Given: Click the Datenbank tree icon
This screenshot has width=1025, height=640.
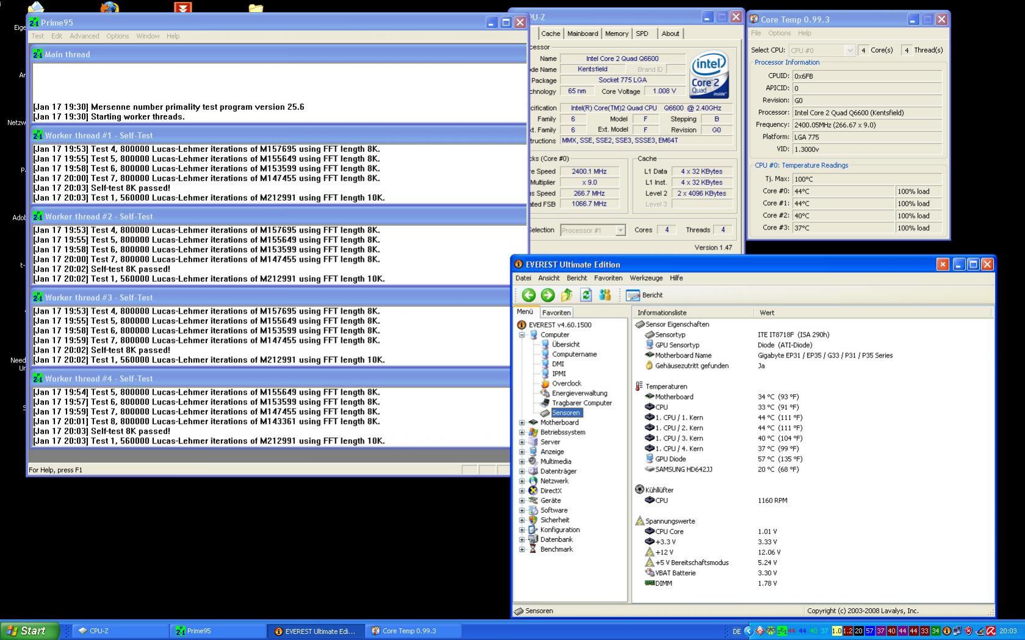Looking at the screenshot, I should pyautogui.click(x=533, y=540).
